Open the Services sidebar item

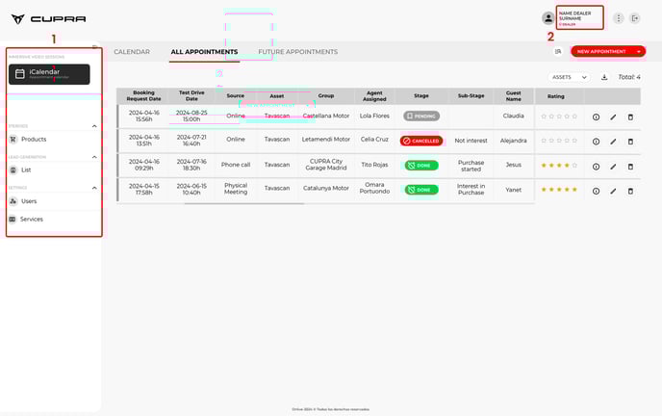(31, 220)
